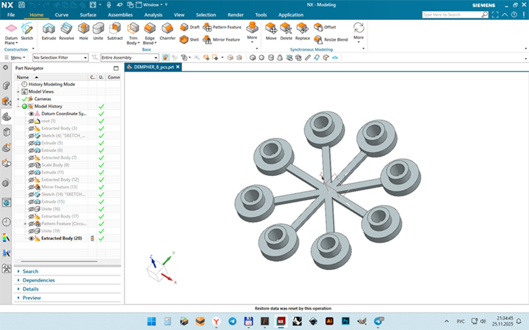Expand the Dependencies section

pos(38,280)
